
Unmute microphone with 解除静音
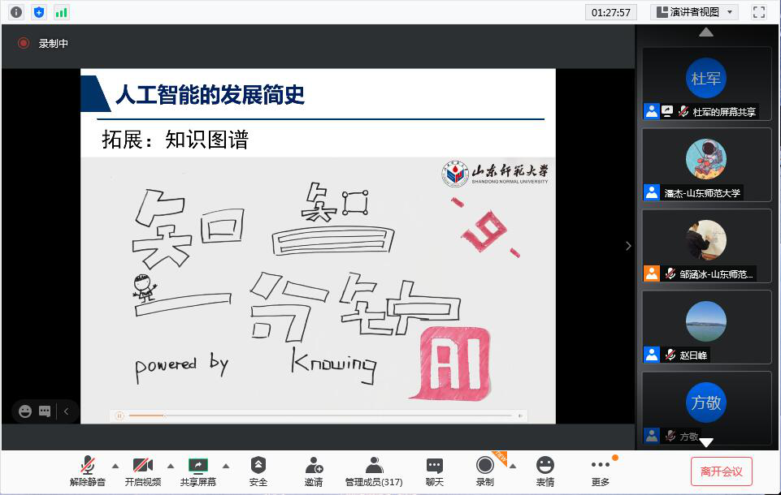[87, 471]
